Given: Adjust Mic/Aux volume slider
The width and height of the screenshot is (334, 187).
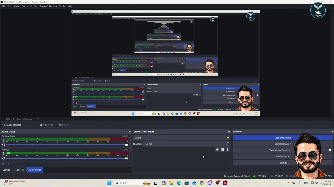Looking at the screenshot, I should coord(67,158).
